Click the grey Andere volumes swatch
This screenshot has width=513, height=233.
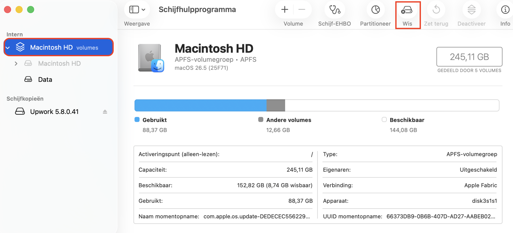click(261, 120)
